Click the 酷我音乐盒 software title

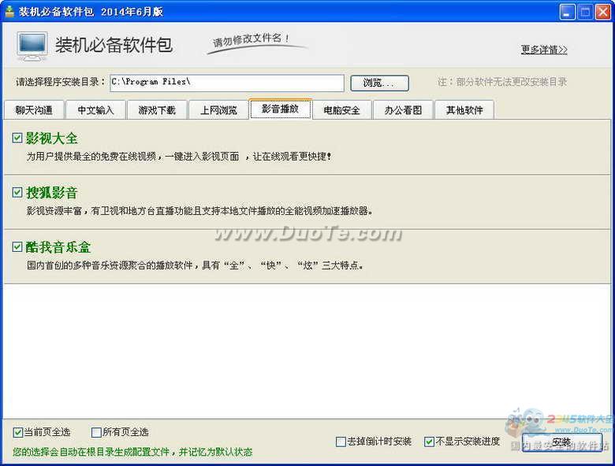(58, 247)
